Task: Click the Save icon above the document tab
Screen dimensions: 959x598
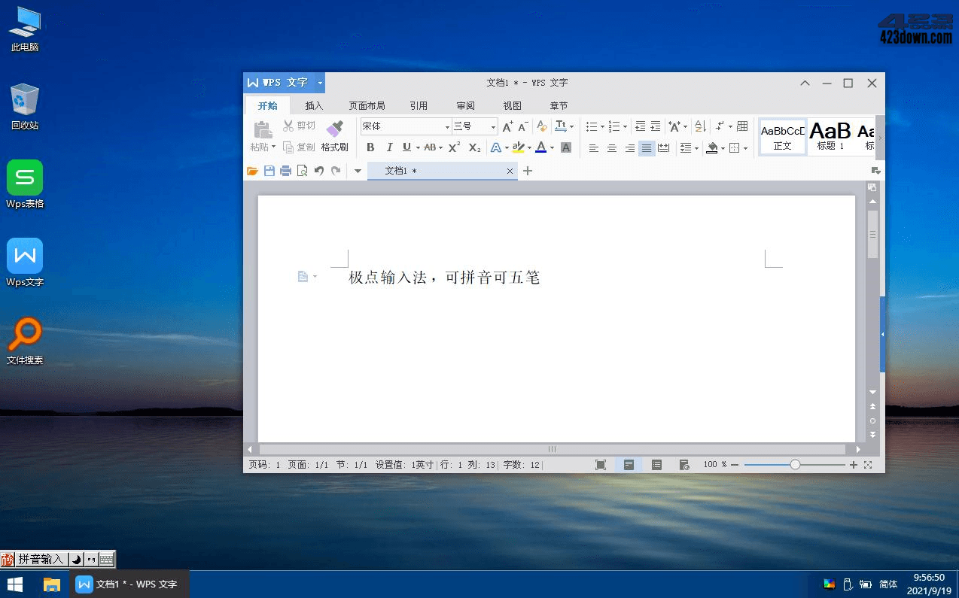Action: coord(269,171)
